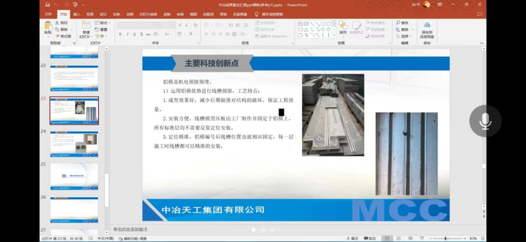Click the Increase Font Size icon

(180, 25)
